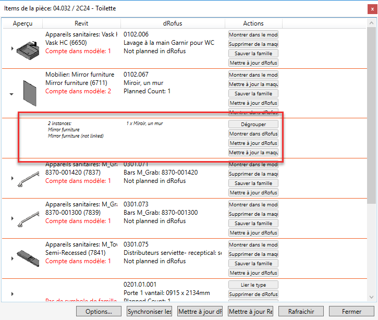This screenshot has height=320, width=378.
Task: Click the Aperçu column header
Action: 22,23
